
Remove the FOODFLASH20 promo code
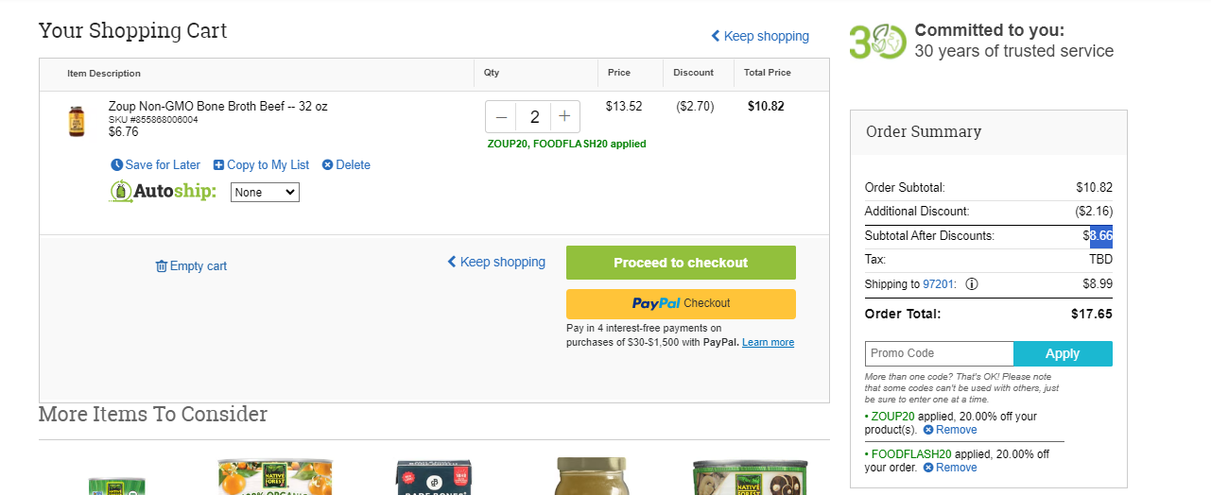[950, 468]
